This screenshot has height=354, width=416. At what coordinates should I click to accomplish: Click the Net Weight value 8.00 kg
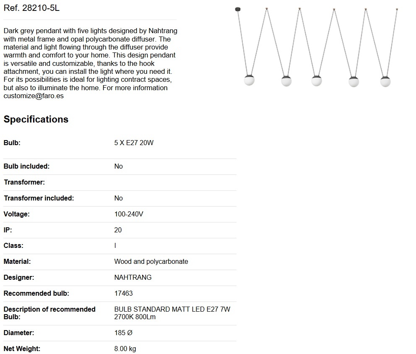point(125,349)
